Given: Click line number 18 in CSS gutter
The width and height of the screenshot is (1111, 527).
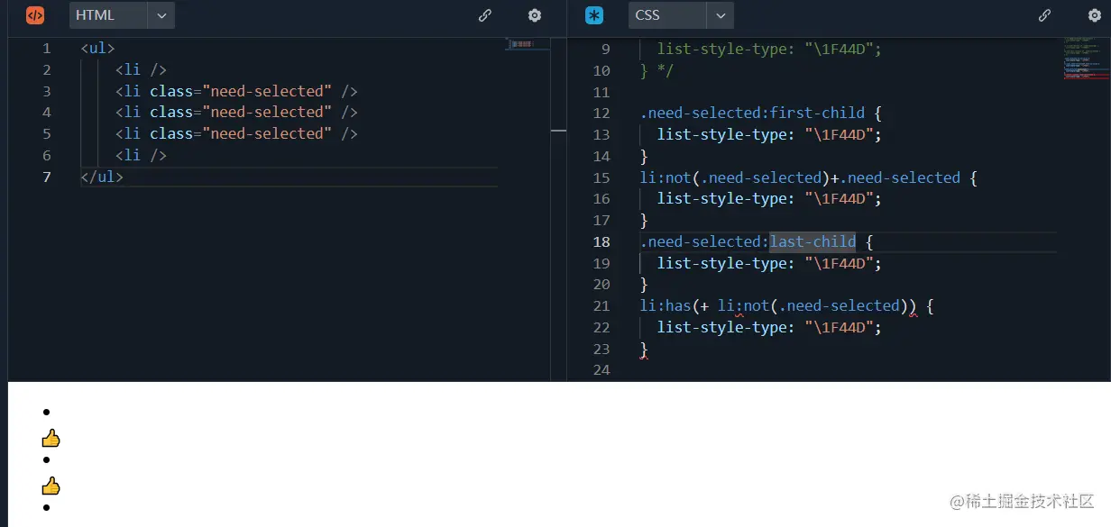Looking at the screenshot, I should (x=601, y=241).
